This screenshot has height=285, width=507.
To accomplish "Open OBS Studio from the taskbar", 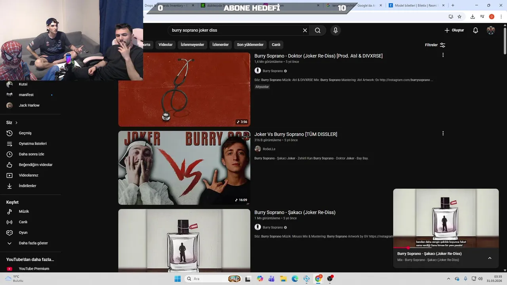I will pyautogui.click(x=330, y=279).
